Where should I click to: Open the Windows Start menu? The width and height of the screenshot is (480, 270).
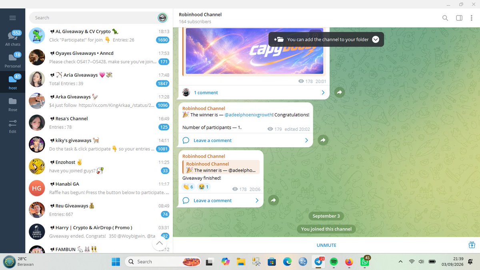pyautogui.click(x=116, y=262)
